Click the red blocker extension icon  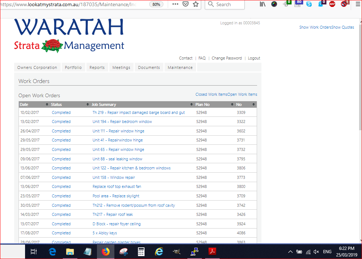pyautogui.click(x=345, y=4)
